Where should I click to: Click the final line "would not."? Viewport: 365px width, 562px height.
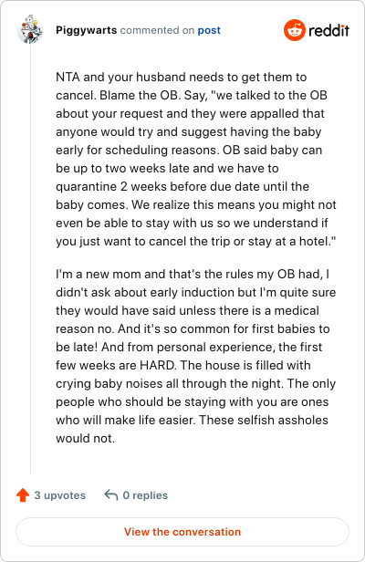point(86,438)
